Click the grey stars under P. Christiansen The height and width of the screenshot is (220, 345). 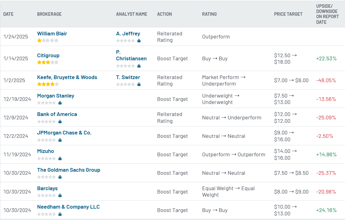[125, 66]
